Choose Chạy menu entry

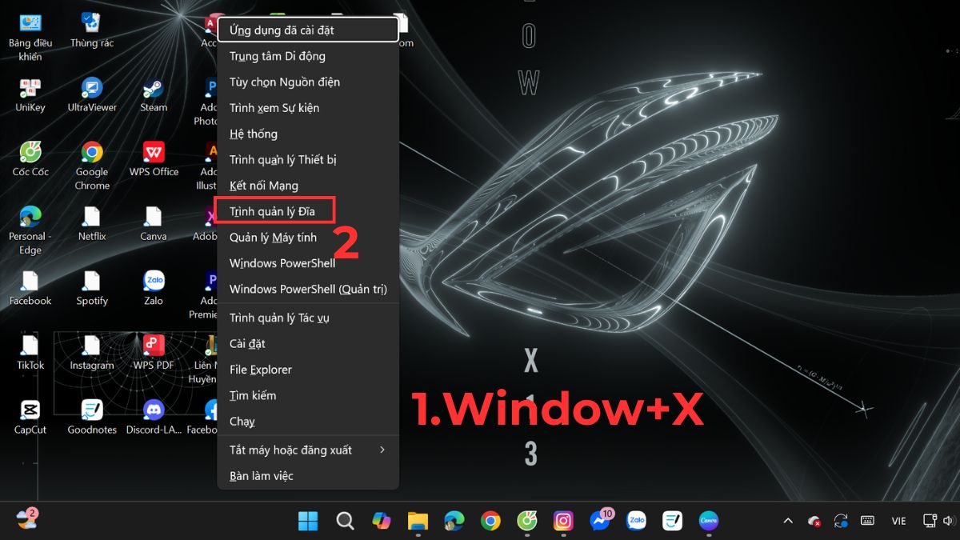click(309, 421)
